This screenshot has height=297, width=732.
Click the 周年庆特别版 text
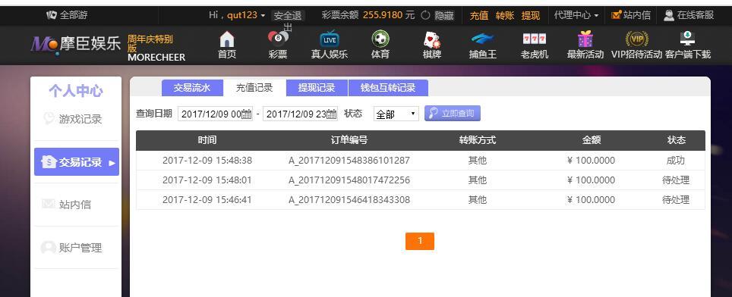[150, 43]
